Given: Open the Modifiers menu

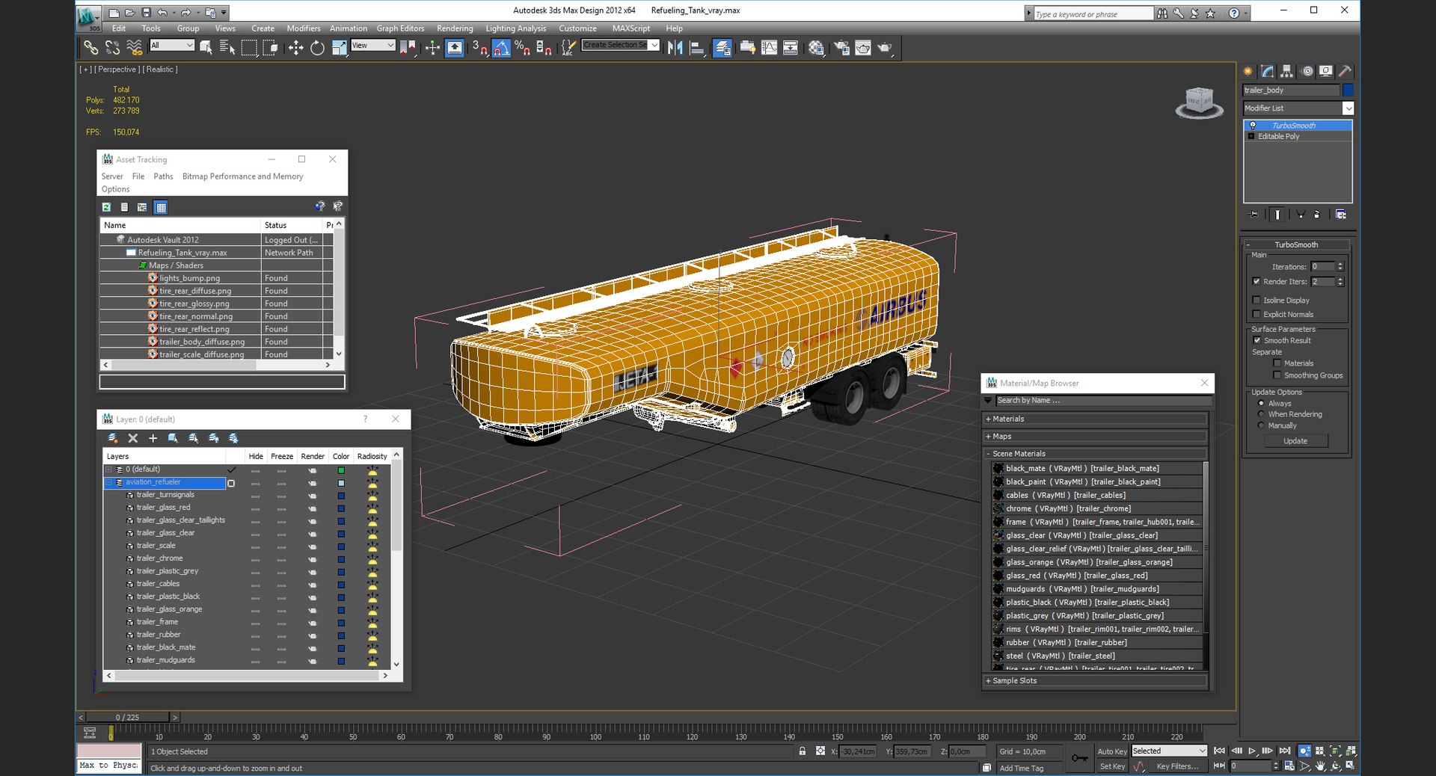Looking at the screenshot, I should coord(304,28).
